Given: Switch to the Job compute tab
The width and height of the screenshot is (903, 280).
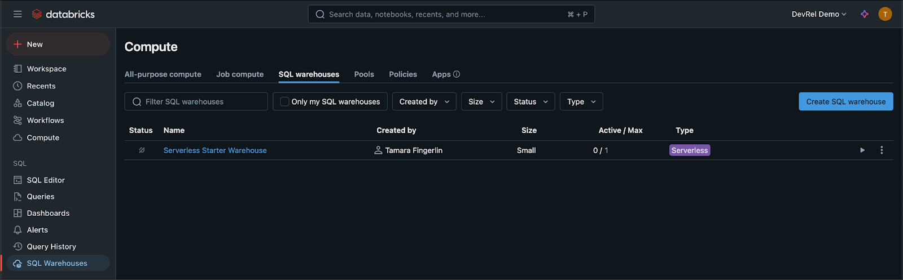Looking at the screenshot, I should (x=240, y=74).
